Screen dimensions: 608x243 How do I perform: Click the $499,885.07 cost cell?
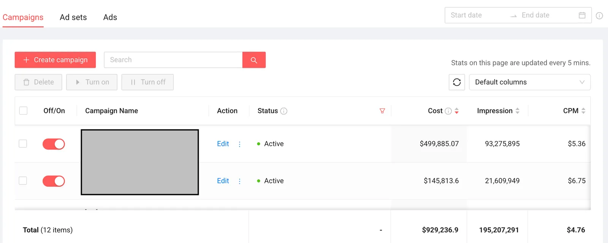click(439, 144)
